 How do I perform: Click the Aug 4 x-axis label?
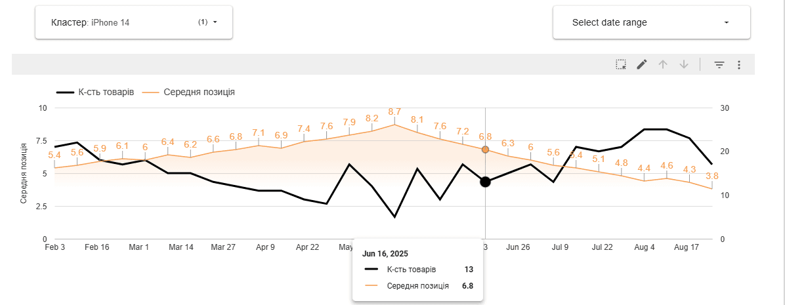click(x=645, y=247)
